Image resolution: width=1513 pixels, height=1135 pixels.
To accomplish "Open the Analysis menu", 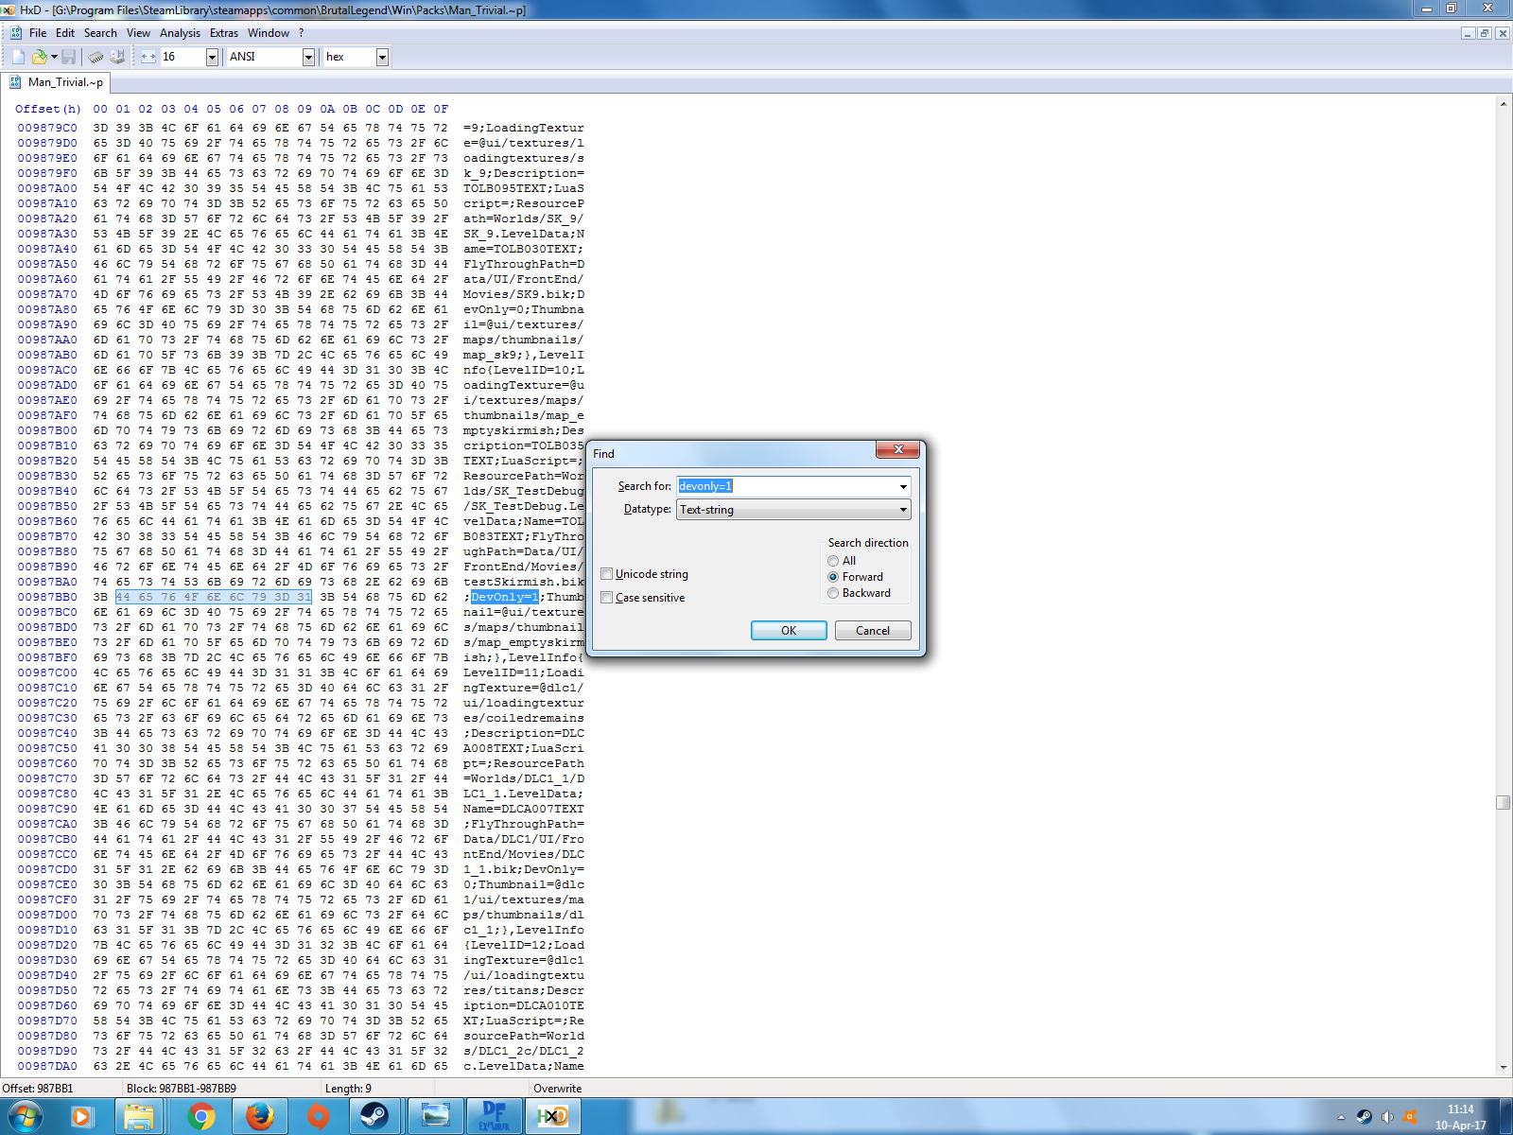I will pos(180,33).
